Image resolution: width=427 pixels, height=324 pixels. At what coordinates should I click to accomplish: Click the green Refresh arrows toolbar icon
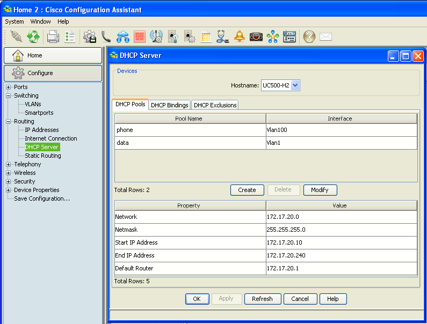[33, 36]
